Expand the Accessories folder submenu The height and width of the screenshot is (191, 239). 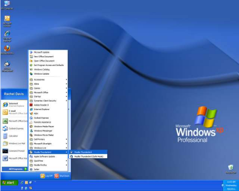pyautogui.click(x=48, y=79)
